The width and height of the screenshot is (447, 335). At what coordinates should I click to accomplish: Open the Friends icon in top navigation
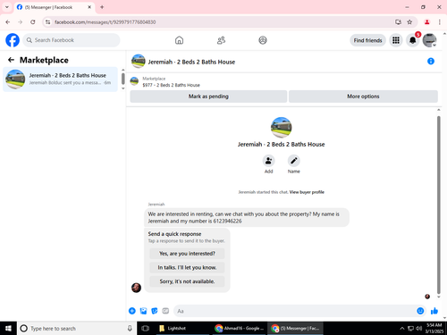pyautogui.click(x=221, y=40)
